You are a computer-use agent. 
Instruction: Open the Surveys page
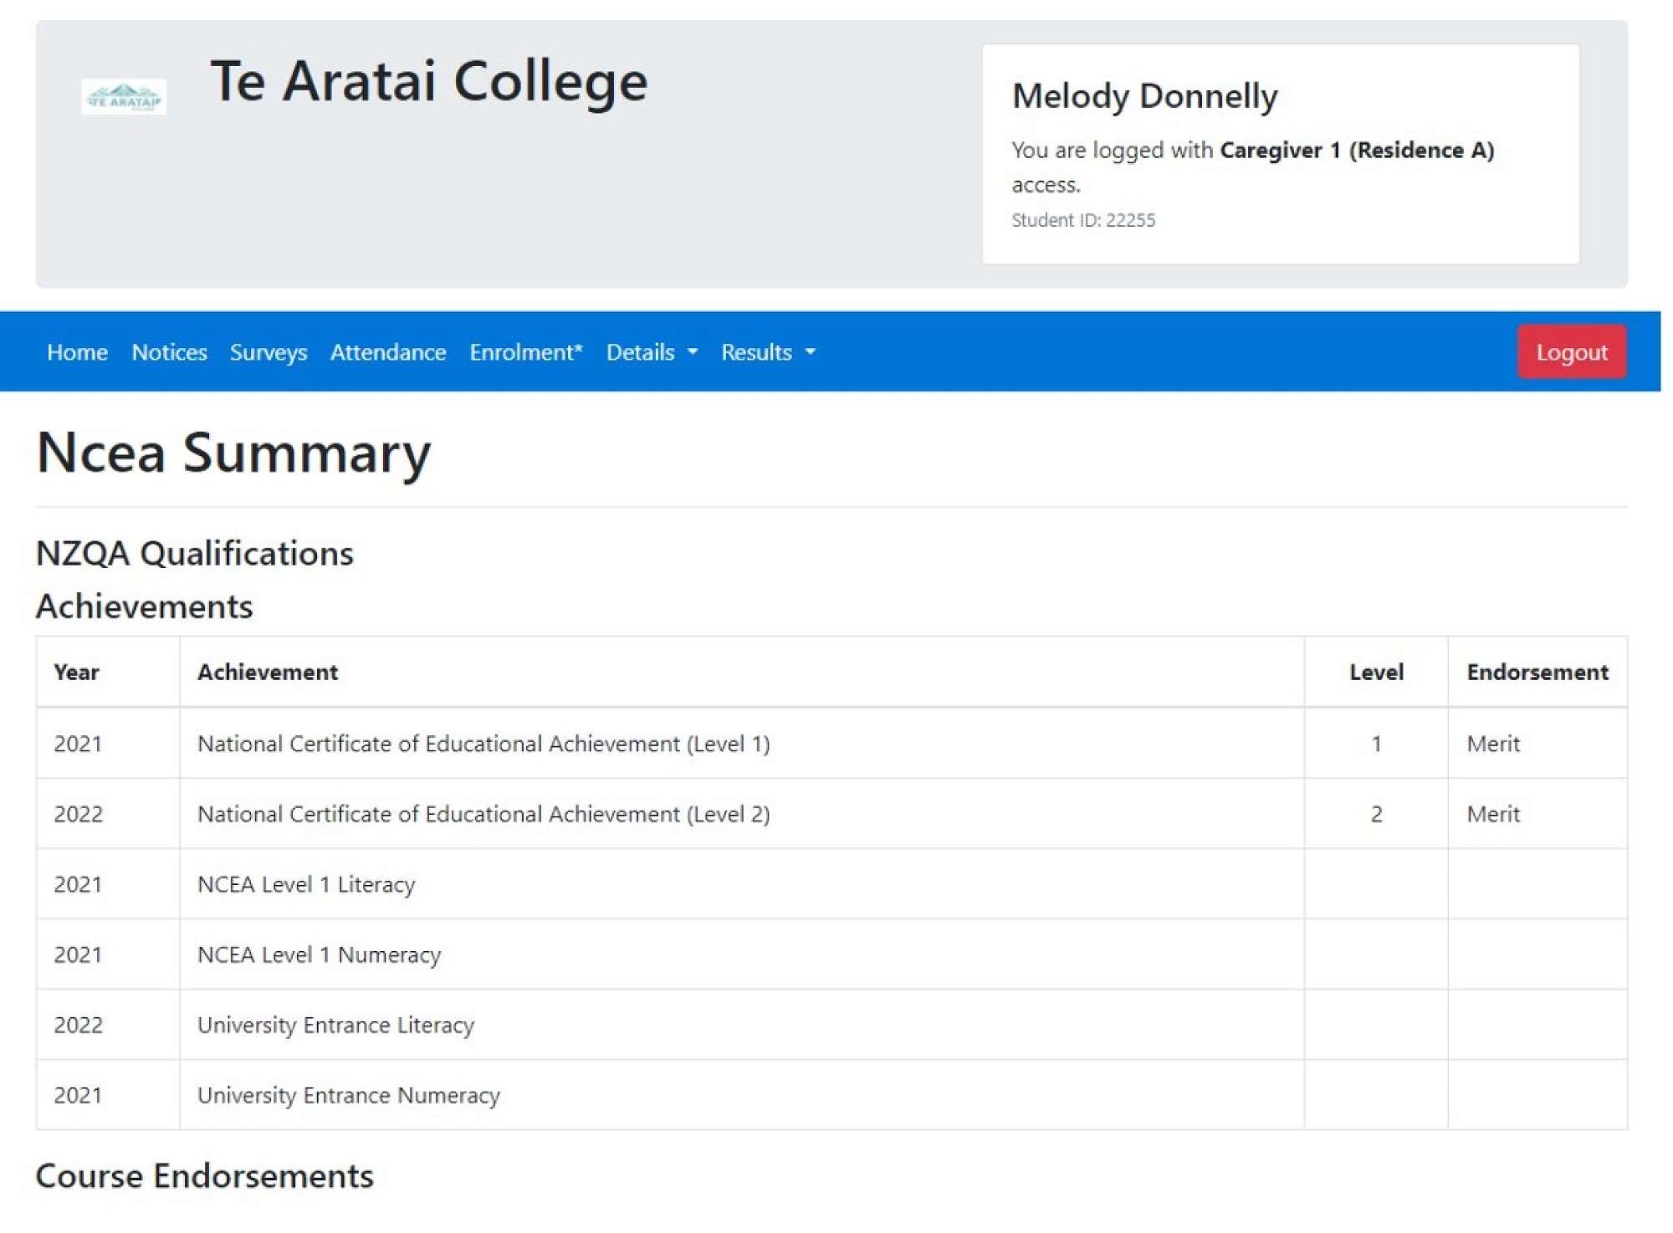269,352
